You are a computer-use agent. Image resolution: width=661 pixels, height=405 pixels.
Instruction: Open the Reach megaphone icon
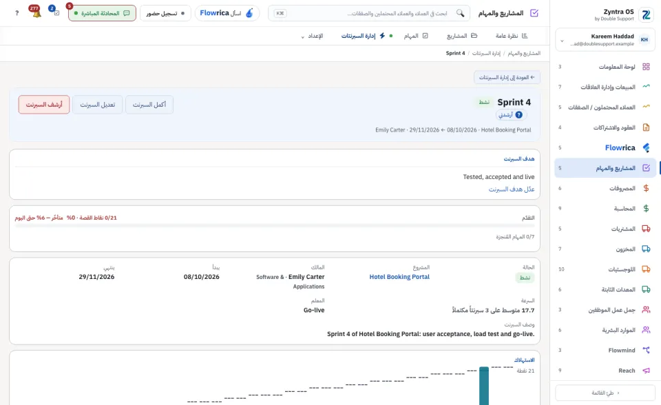pos(646,371)
